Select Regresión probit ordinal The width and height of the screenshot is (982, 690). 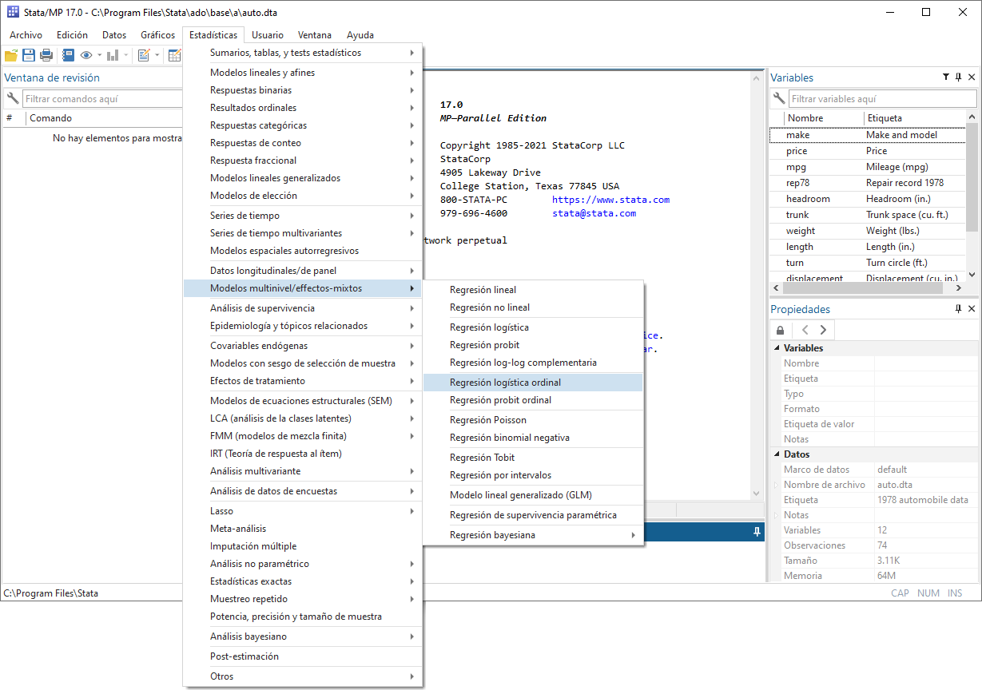(532, 400)
